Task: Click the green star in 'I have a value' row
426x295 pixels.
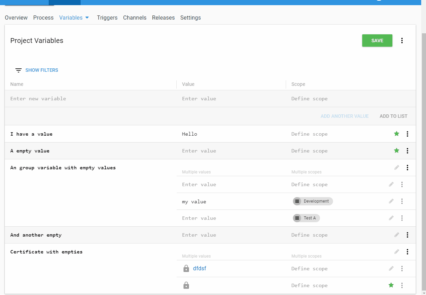Action: [x=397, y=134]
